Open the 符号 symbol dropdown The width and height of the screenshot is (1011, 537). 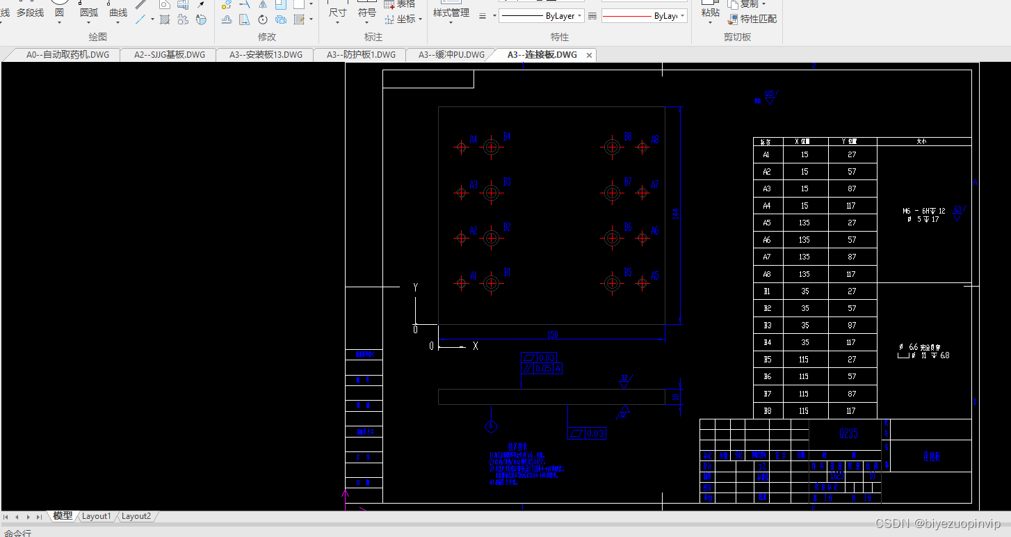[367, 22]
